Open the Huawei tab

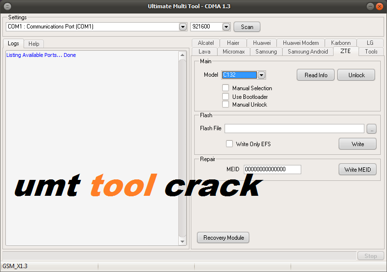(x=262, y=43)
